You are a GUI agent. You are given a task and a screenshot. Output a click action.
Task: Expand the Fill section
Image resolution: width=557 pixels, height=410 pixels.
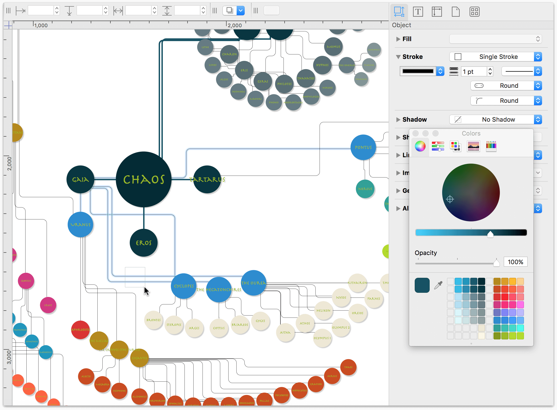pos(398,39)
